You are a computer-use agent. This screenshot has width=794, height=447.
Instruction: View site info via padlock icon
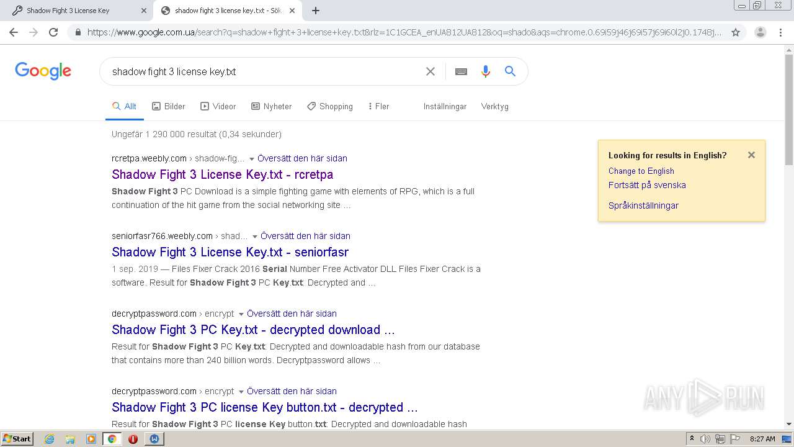pos(78,32)
